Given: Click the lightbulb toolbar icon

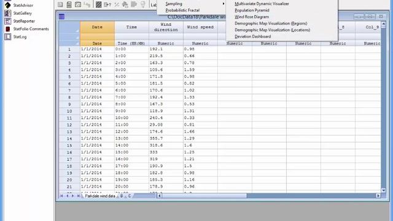Looking at the screenshot, I should pos(143,4).
